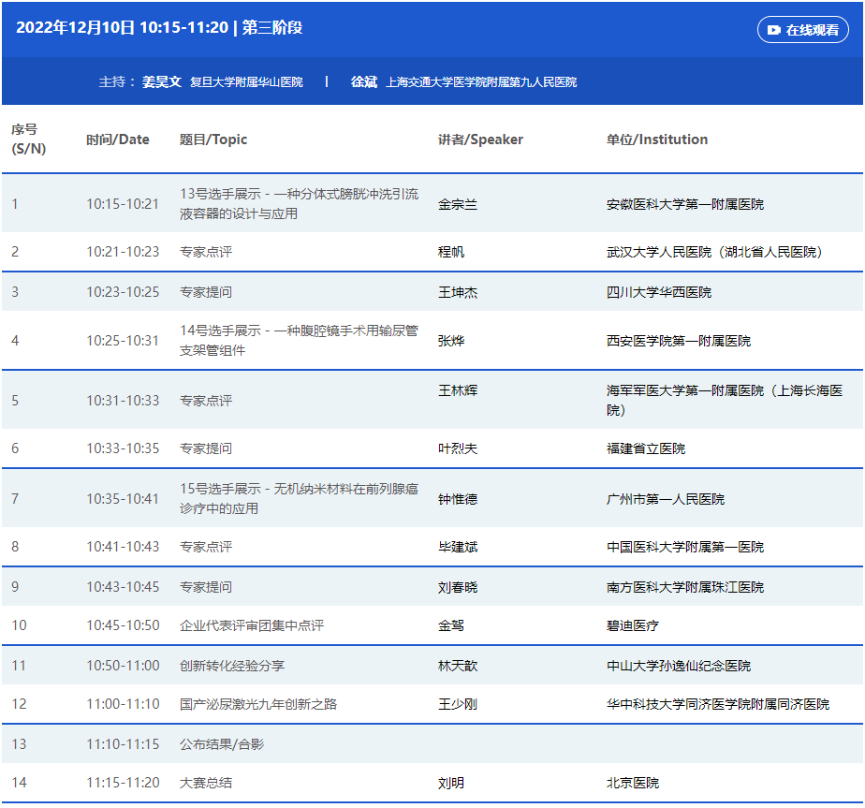Click speaker 程帆

(x=451, y=252)
